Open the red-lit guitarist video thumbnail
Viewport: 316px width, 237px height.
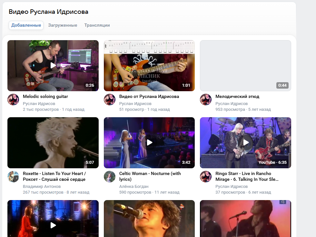(x=245, y=219)
